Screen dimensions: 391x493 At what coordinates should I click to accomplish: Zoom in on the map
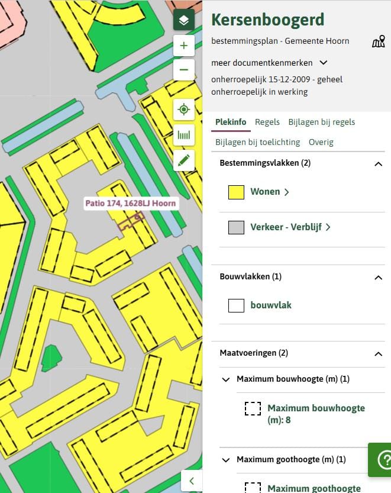coord(183,46)
